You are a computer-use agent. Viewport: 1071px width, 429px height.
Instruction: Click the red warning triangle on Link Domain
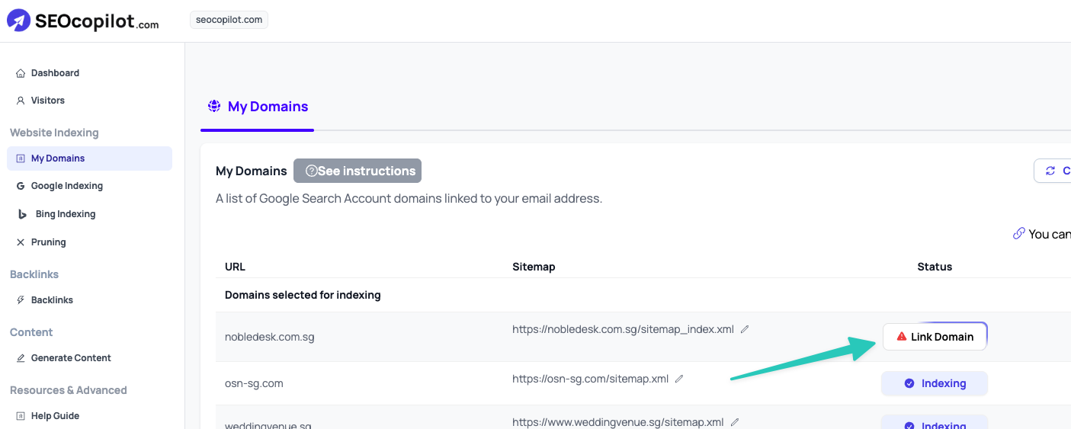click(x=902, y=337)
